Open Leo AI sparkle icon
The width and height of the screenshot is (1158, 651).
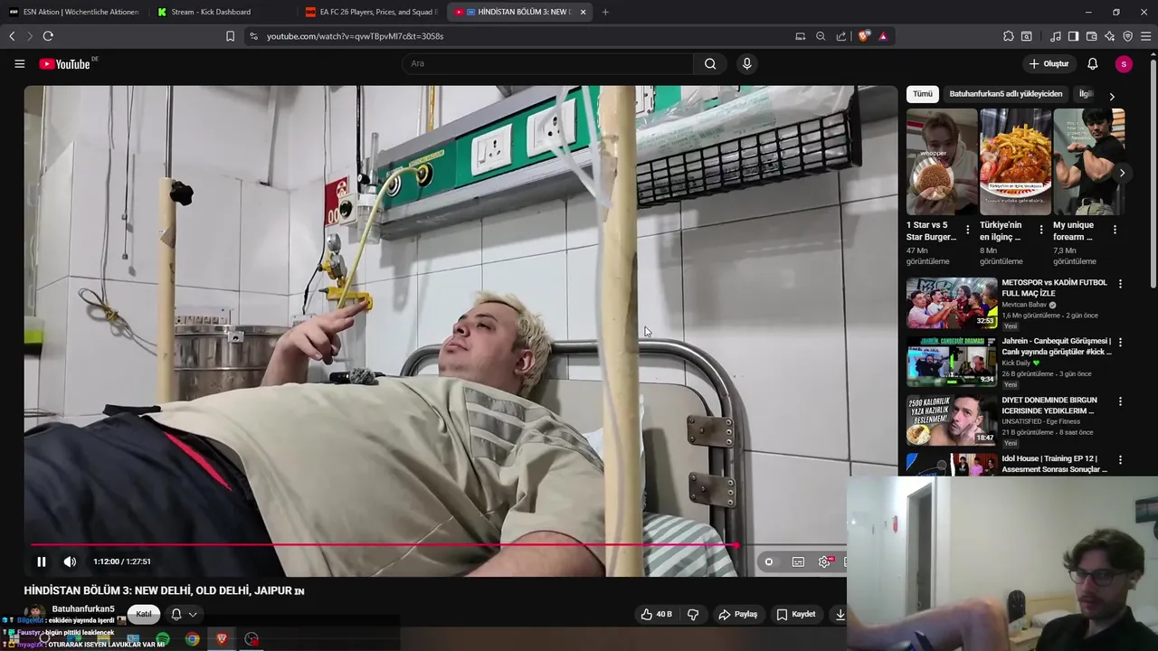click(1109, 36)
